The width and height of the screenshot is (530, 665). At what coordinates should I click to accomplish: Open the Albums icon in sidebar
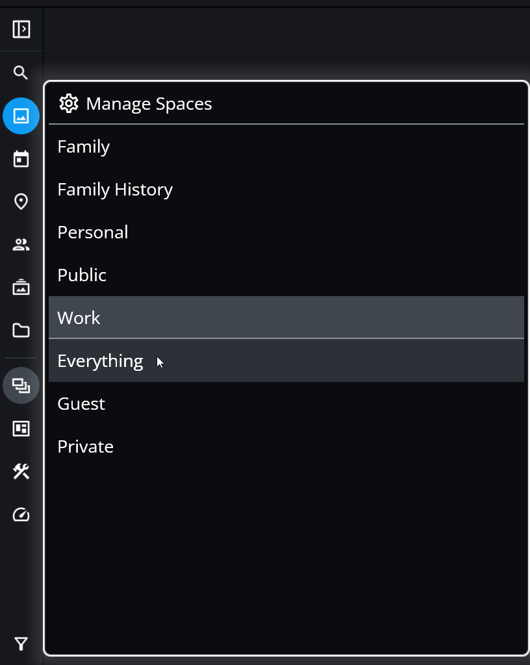pyautogui.click(x=21, y=288)
